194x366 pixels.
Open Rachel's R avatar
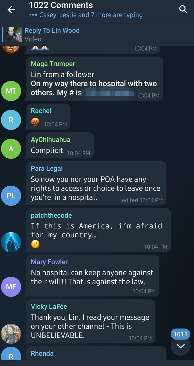coord(11,120)
